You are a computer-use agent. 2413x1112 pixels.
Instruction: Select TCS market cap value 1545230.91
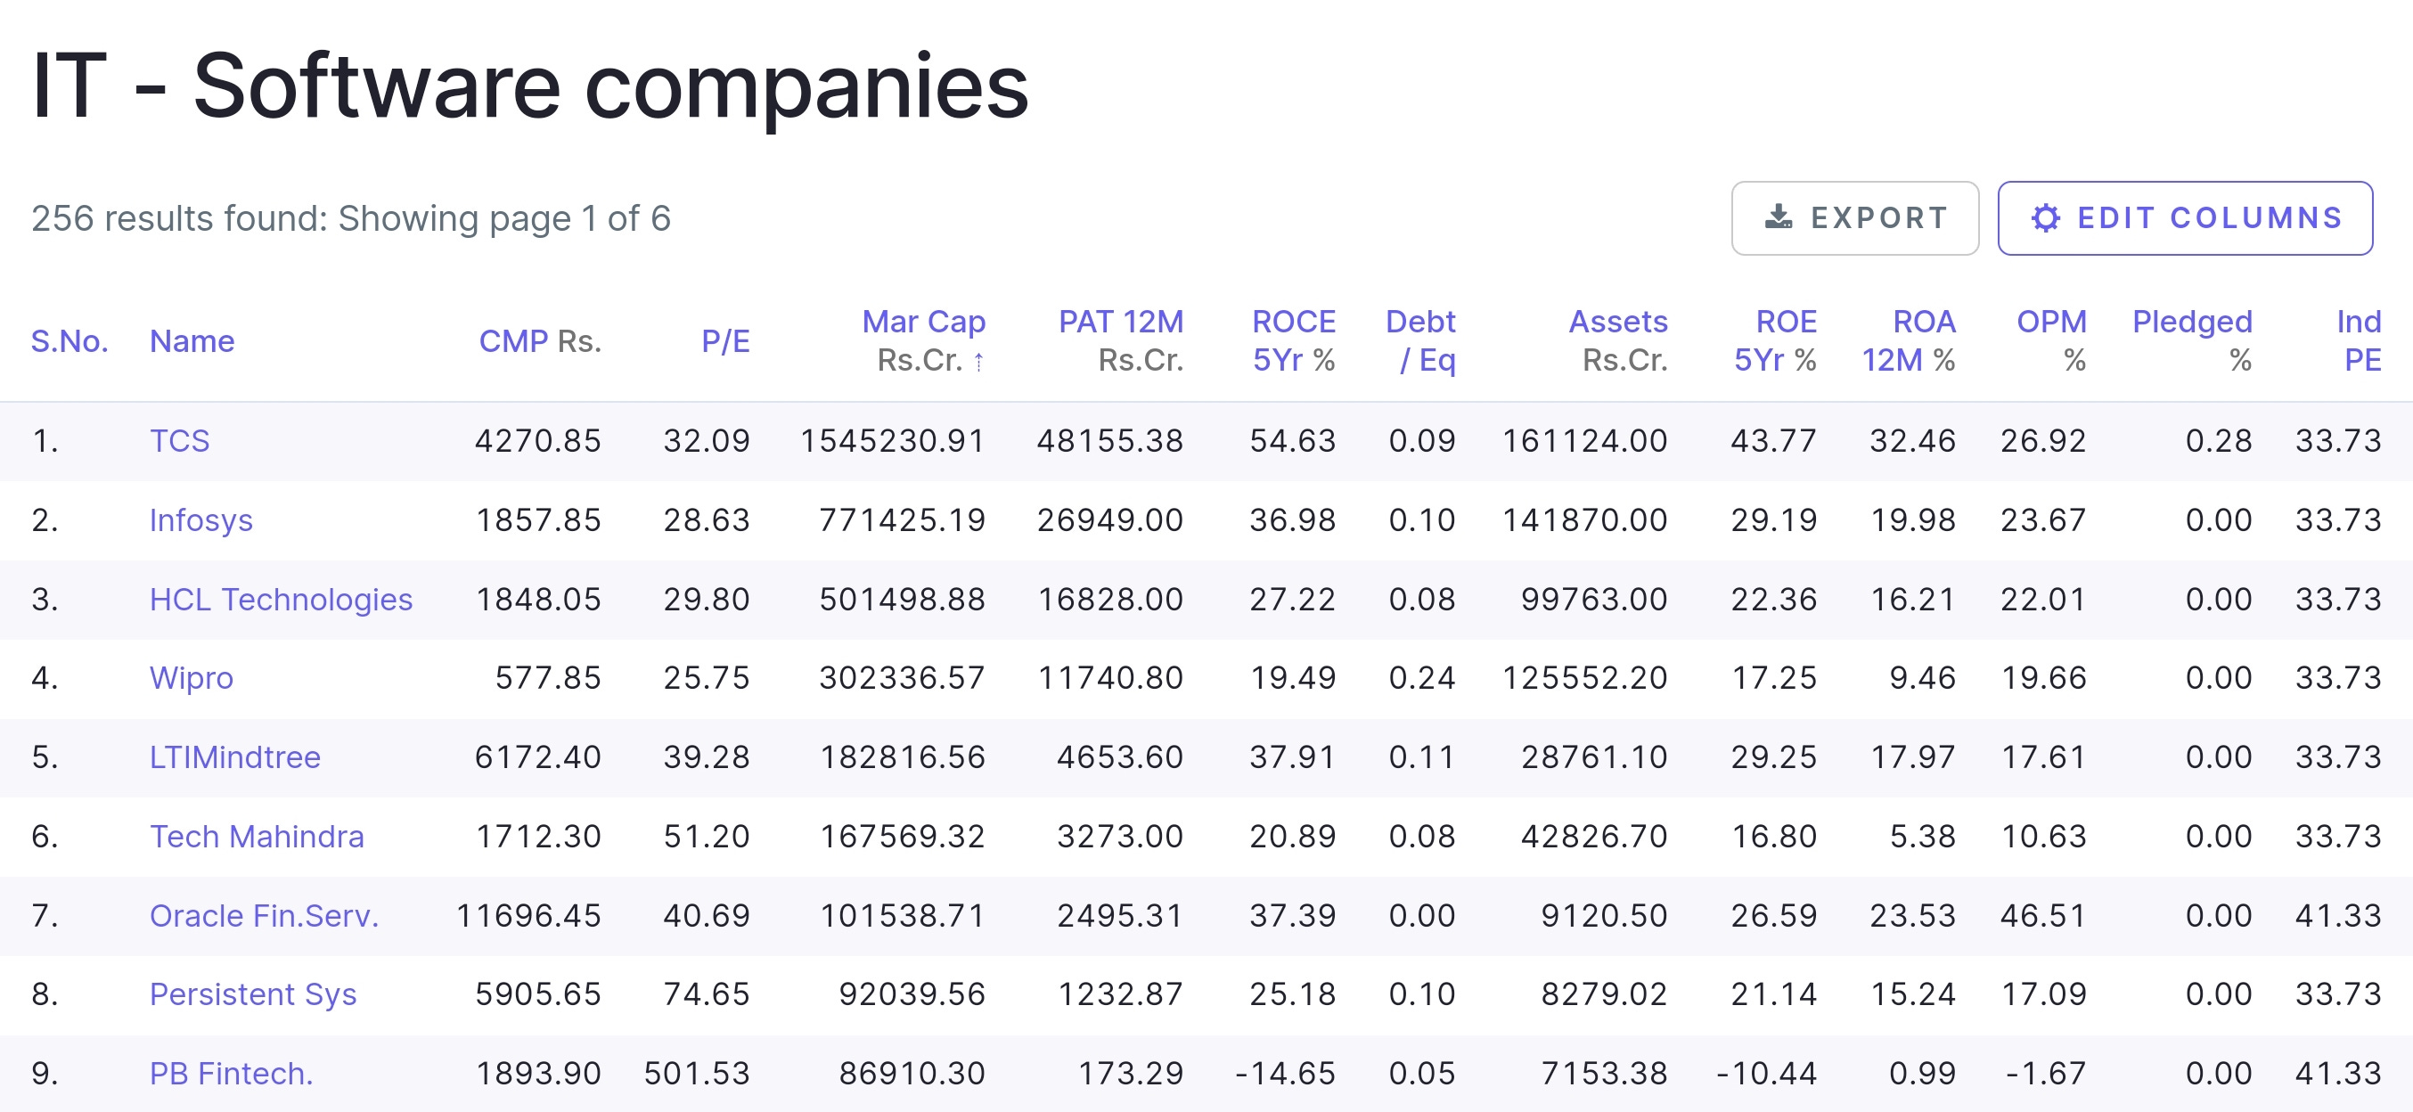pyautogui.click(x=892, y=440)
